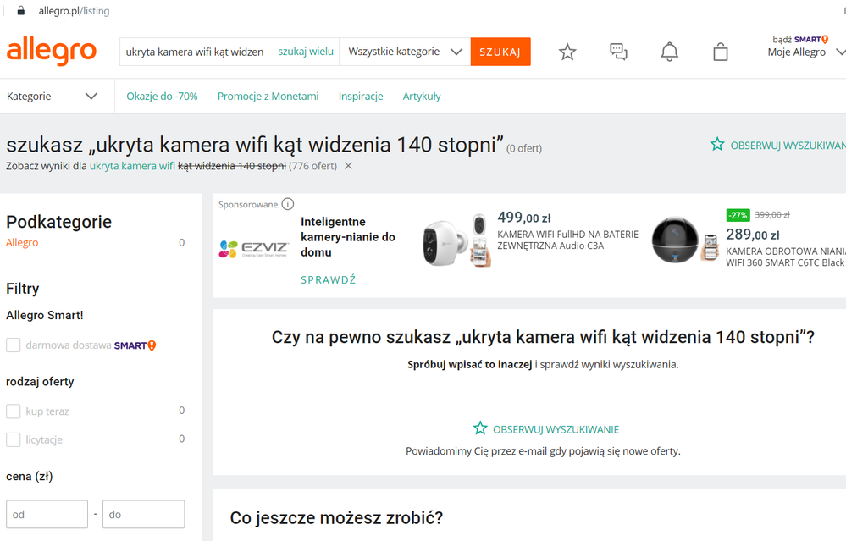This screenshot has height=541, width=846.
Task: Click the minimum price od input field
Action: point(47,514)
